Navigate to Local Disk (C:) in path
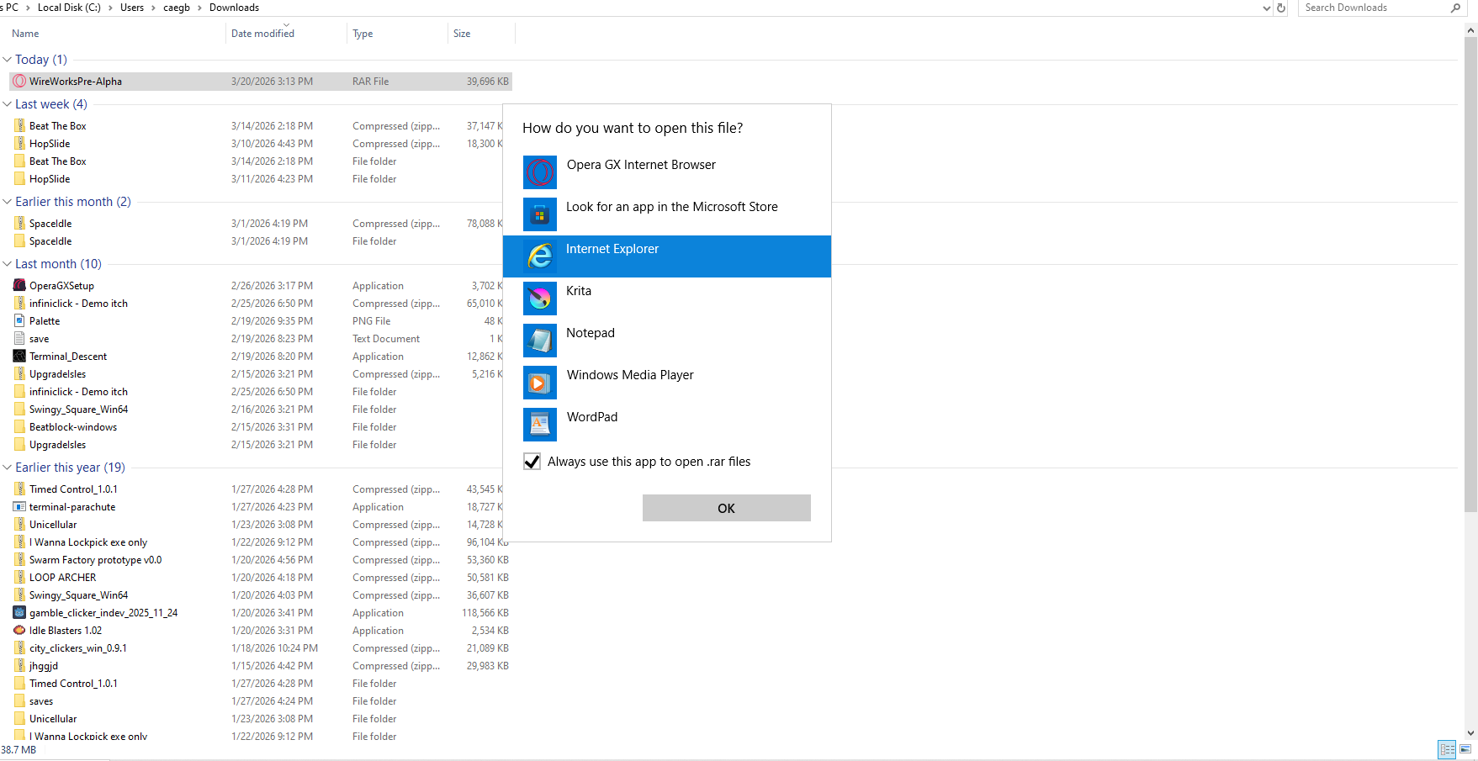The height and width of the screenshot is (761, 1478). [x=69, y=8]
